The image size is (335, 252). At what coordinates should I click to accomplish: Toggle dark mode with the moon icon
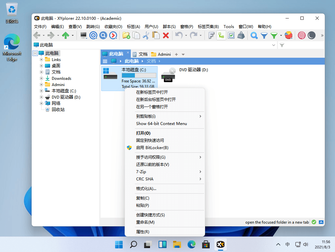point(312,35)
